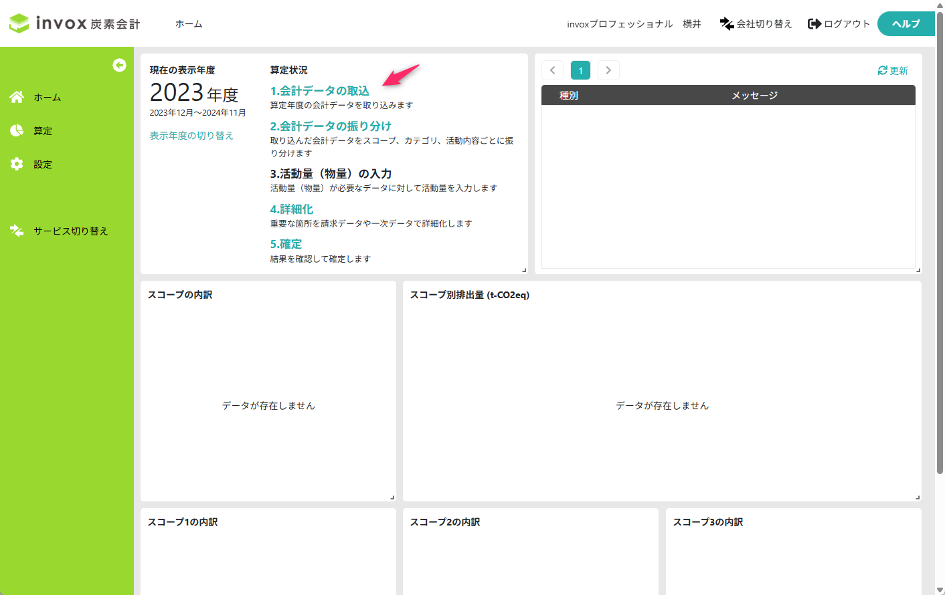Go to previous message page chevron
Viewport: 945px width, 595px height.
(553, 70)
